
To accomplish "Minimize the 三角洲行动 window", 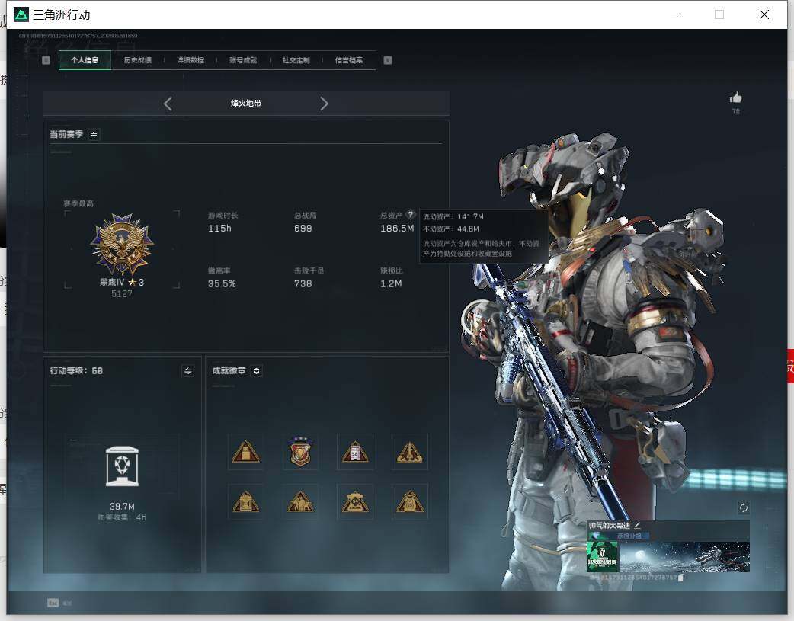I will (x=675, y=14).
